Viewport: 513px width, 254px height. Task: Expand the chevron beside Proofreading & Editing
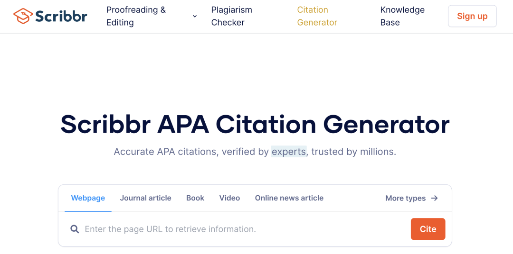(x=195, y=16)
